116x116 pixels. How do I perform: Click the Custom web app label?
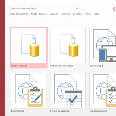point(19,66)
